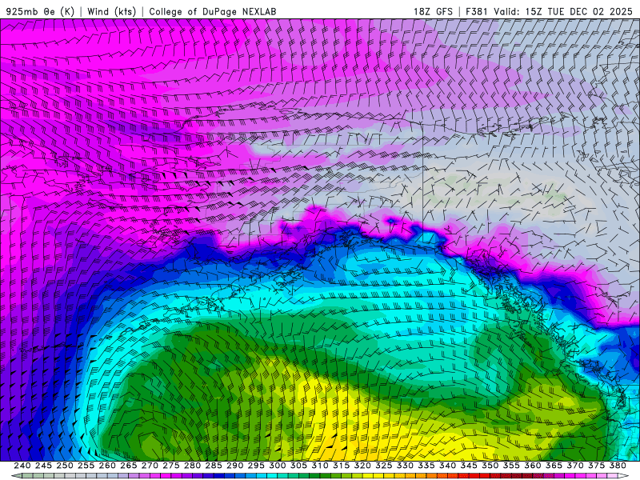
Task: Select the 320 color scale value
Action: 362,466
